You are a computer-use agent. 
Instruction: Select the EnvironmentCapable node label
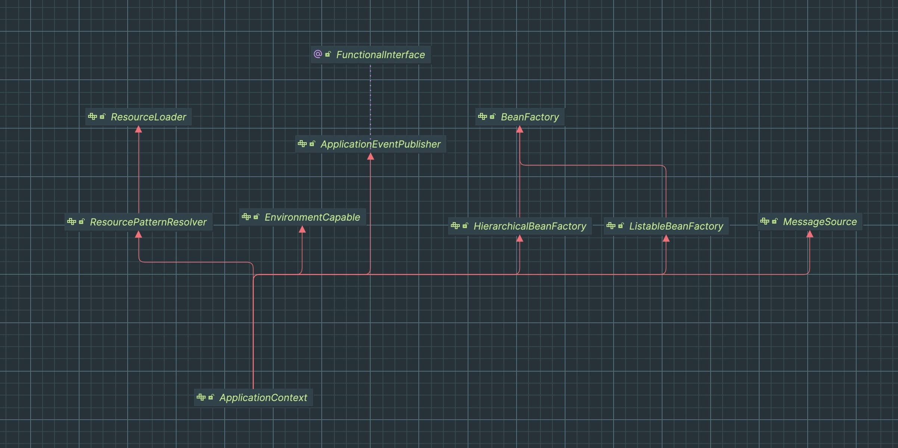tap(312, 217)
